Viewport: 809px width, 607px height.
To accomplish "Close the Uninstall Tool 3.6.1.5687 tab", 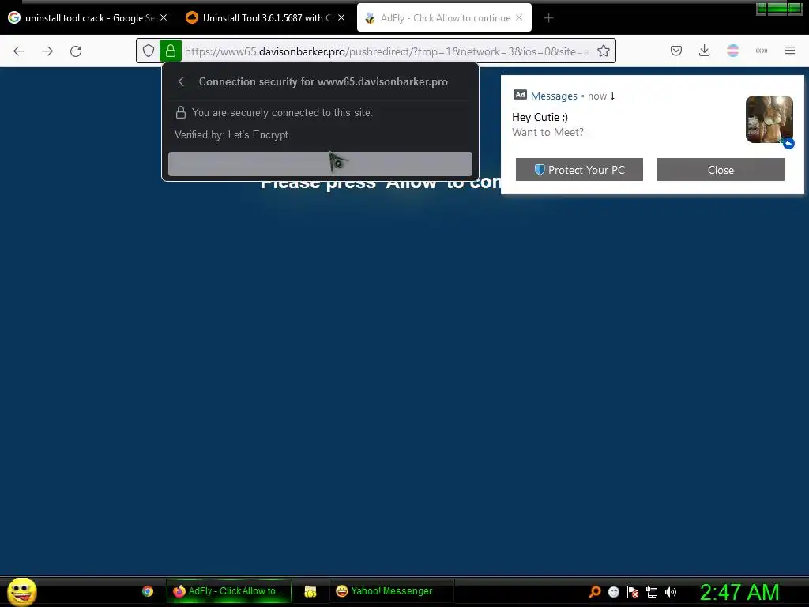I will click(x=341, y=17).
